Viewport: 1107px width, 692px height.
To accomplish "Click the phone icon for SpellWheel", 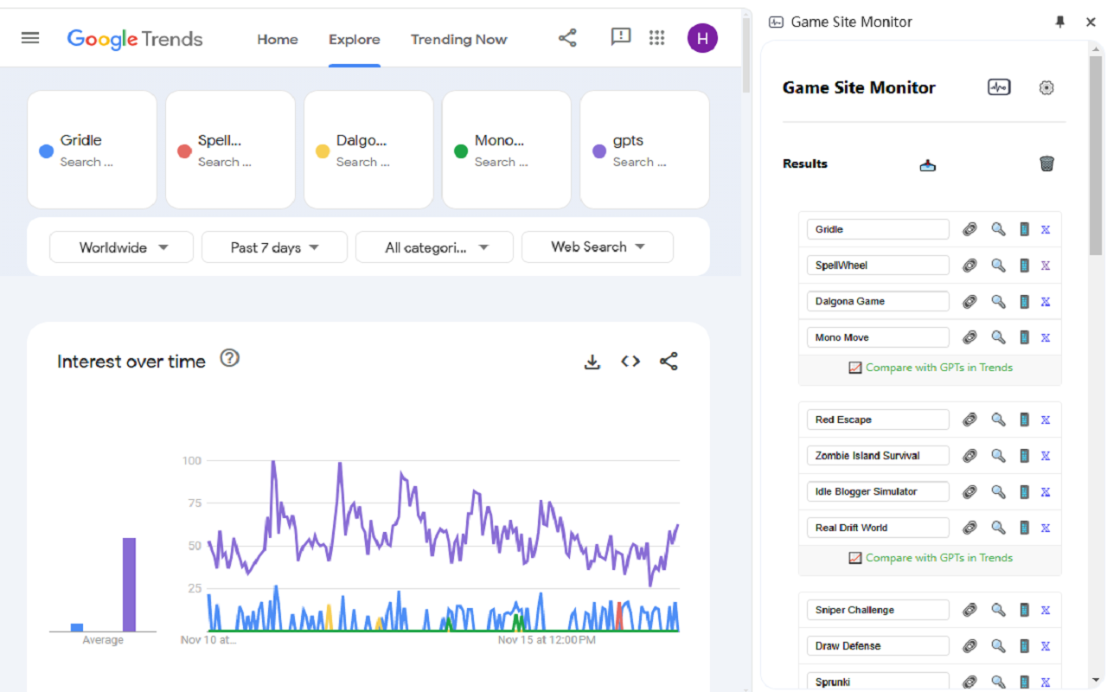I will [x=1024, y=266].
